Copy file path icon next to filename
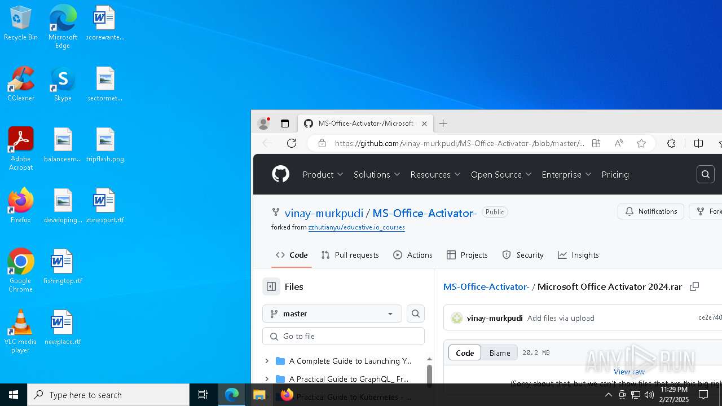The width and height of the screenshot is (722, 406). 694,286
